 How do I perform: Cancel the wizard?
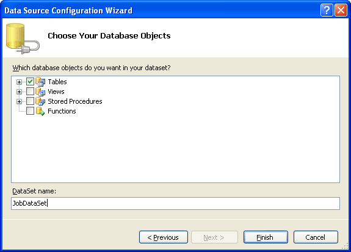pos(316,237)
